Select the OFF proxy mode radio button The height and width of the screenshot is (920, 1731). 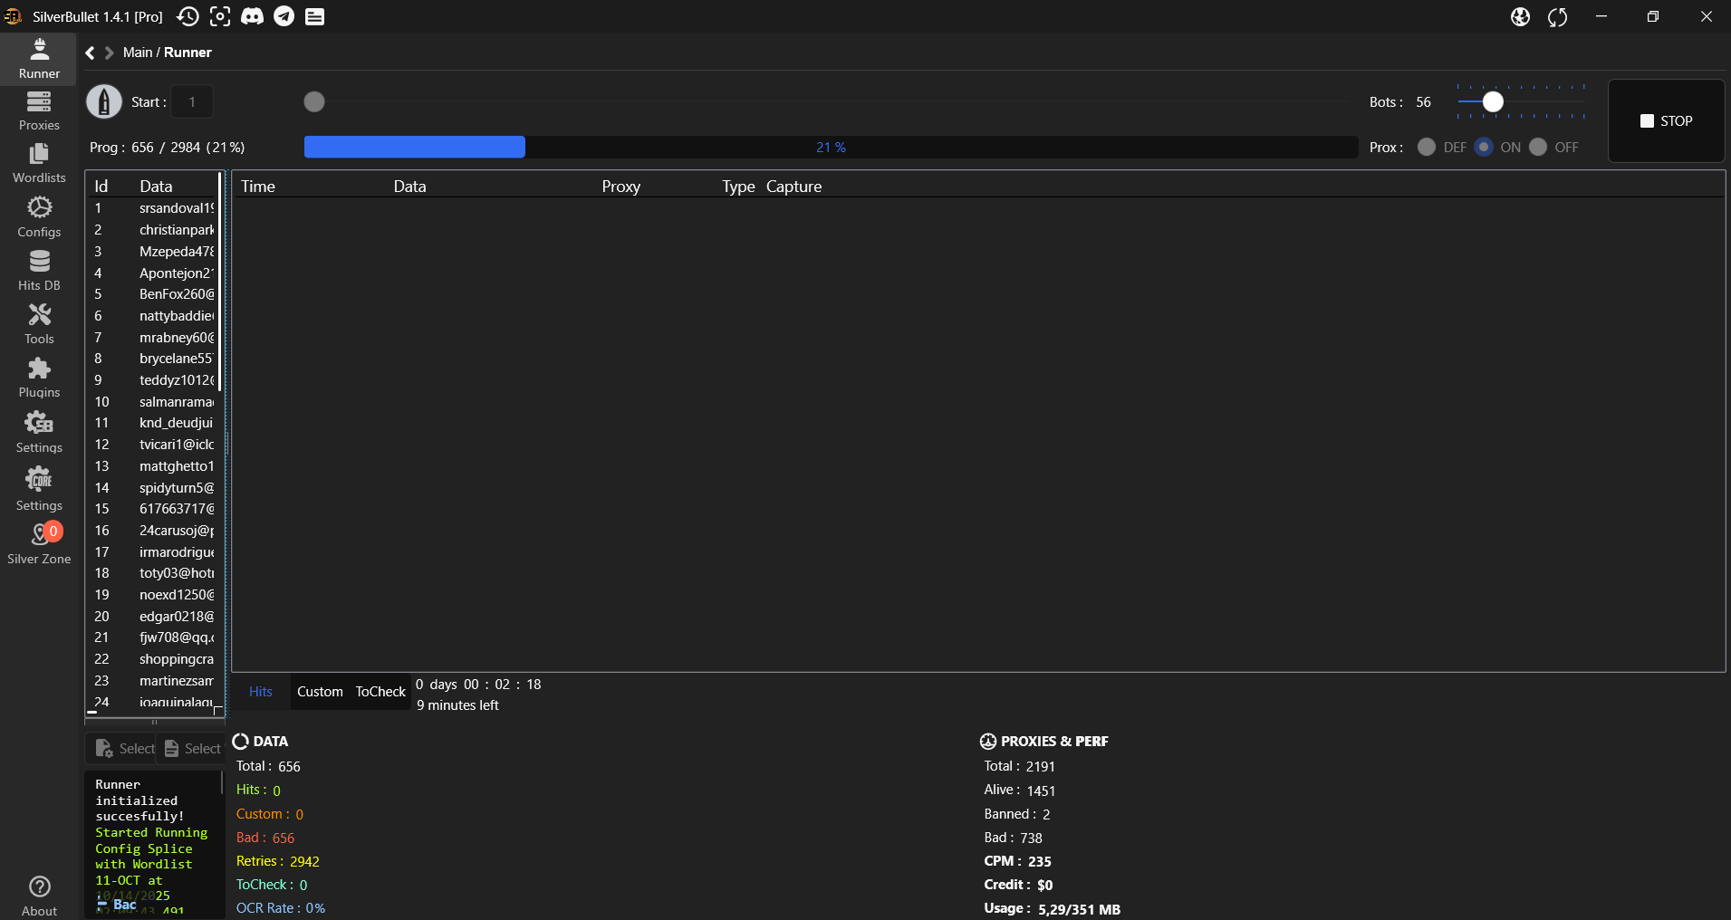point(1538,147)
